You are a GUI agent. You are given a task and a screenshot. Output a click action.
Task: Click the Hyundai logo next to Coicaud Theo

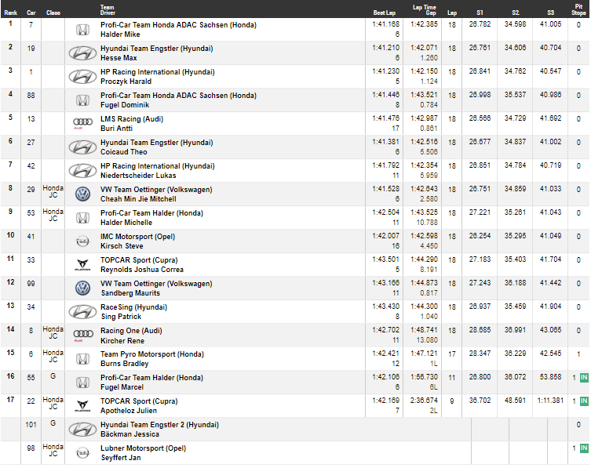click(82, 147)
